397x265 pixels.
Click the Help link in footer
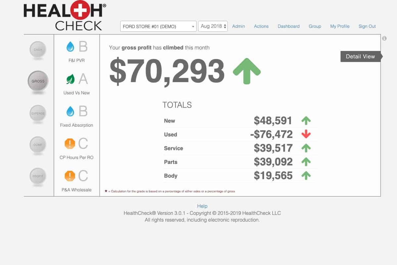tap(202, 206)
